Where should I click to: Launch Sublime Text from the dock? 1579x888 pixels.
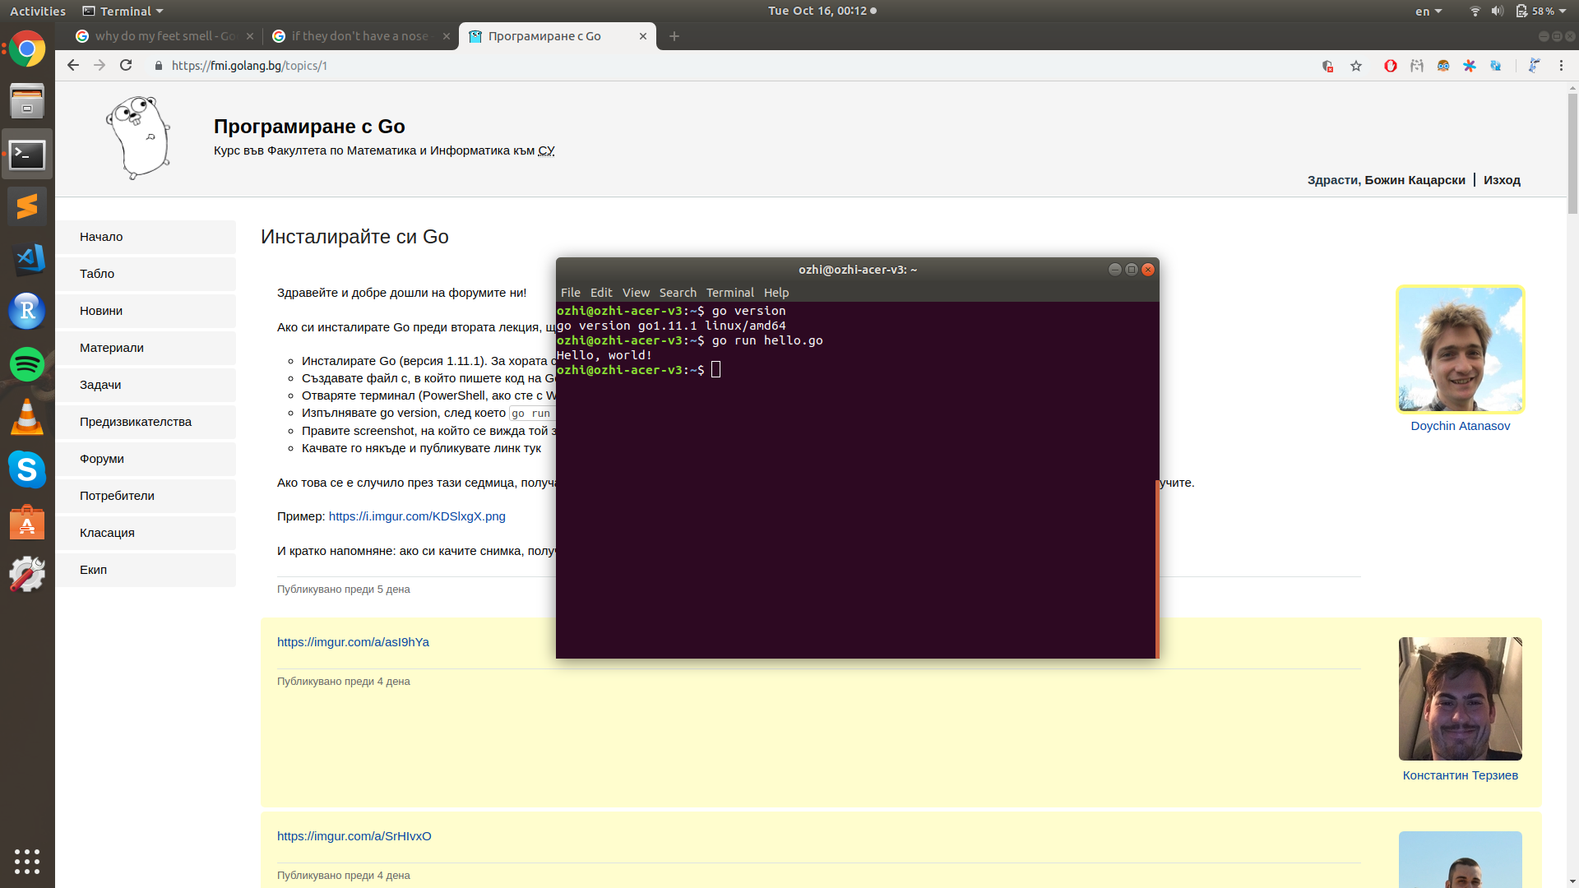[27, 206]
